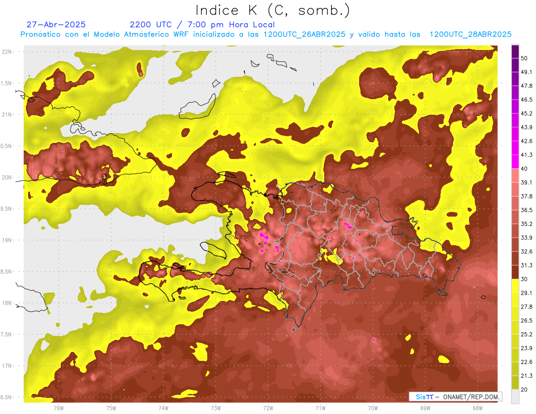Viewport: 536px width, 414px height.
Task: Click the dark brown legend swatch between 30 and 31.3
Action: (515, 272)
